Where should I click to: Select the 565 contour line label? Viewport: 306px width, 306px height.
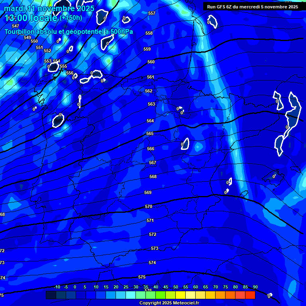[150, 134]
